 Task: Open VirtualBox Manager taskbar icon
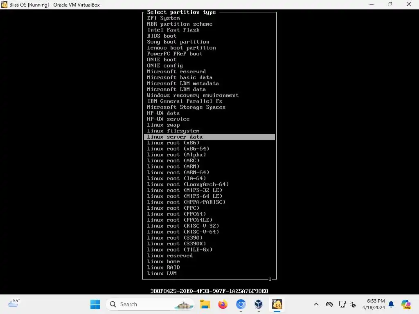(x=259, y=304)
